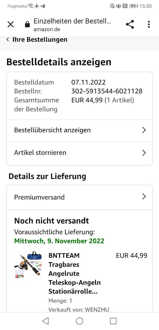Expand Bestellübersicht anzeigen chevron
The width and height of the screenshot is (159, 330).
(x=144, y=130)
